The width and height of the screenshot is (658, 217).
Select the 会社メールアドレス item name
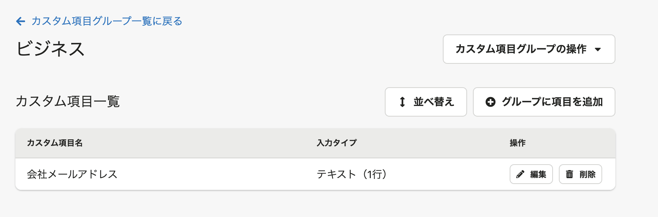(72, 174)
